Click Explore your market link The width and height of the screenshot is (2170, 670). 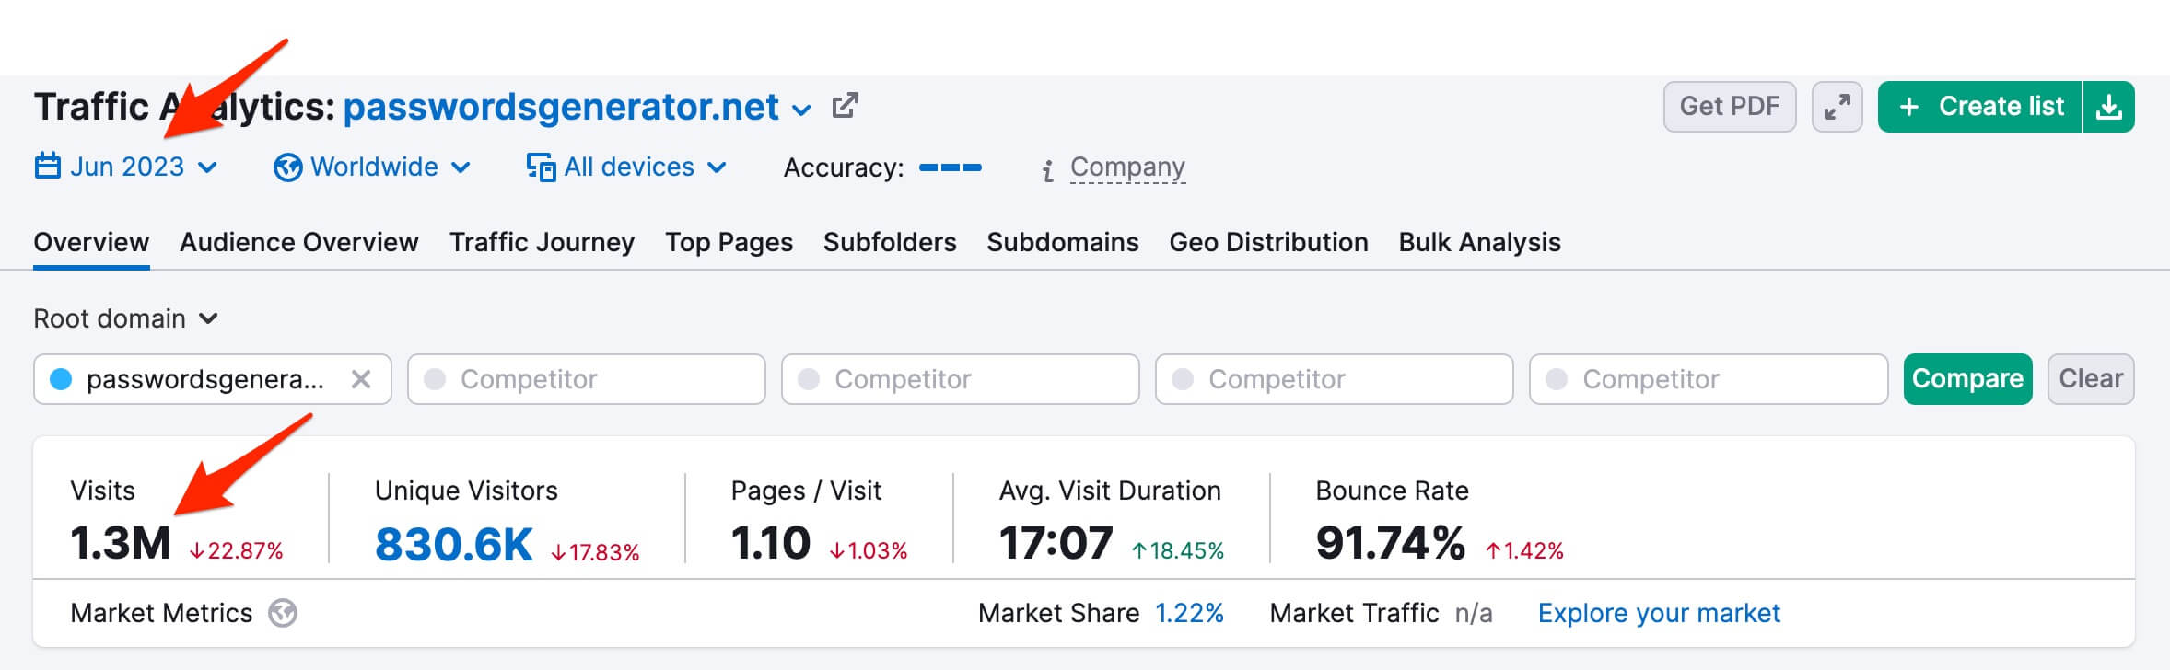pyautogui.click(x=1659, y=613)
